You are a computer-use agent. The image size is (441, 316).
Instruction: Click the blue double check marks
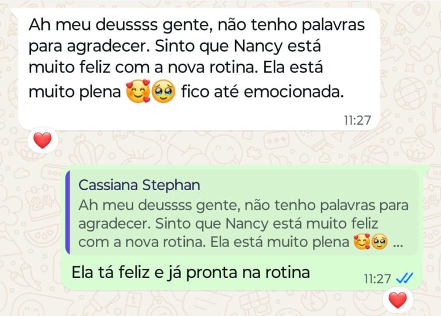[404, 278]
